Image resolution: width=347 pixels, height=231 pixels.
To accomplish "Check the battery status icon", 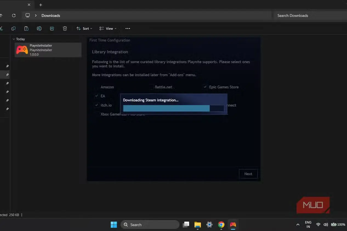I will point(334,224).
